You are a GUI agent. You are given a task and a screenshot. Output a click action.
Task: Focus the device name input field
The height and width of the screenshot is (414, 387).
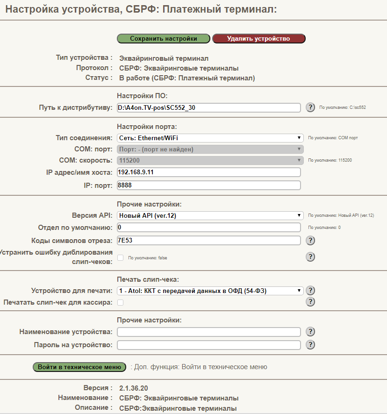[x=208, y=332]
